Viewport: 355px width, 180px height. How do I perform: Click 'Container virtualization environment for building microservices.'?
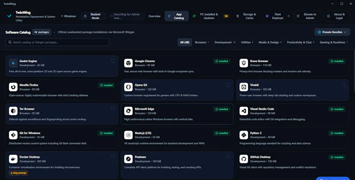(x=45, y=167)
